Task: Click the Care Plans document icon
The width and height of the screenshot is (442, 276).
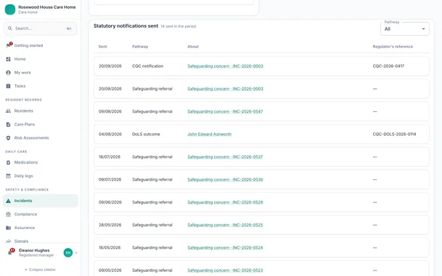Action: (x=8, y=124)
